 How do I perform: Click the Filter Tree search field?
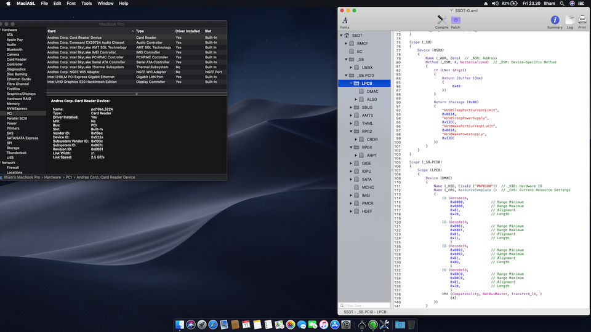(x=364, y=306)
